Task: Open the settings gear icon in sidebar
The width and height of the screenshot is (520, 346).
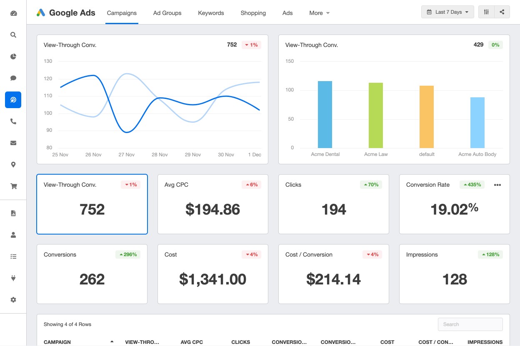Action: pos(13,299)
